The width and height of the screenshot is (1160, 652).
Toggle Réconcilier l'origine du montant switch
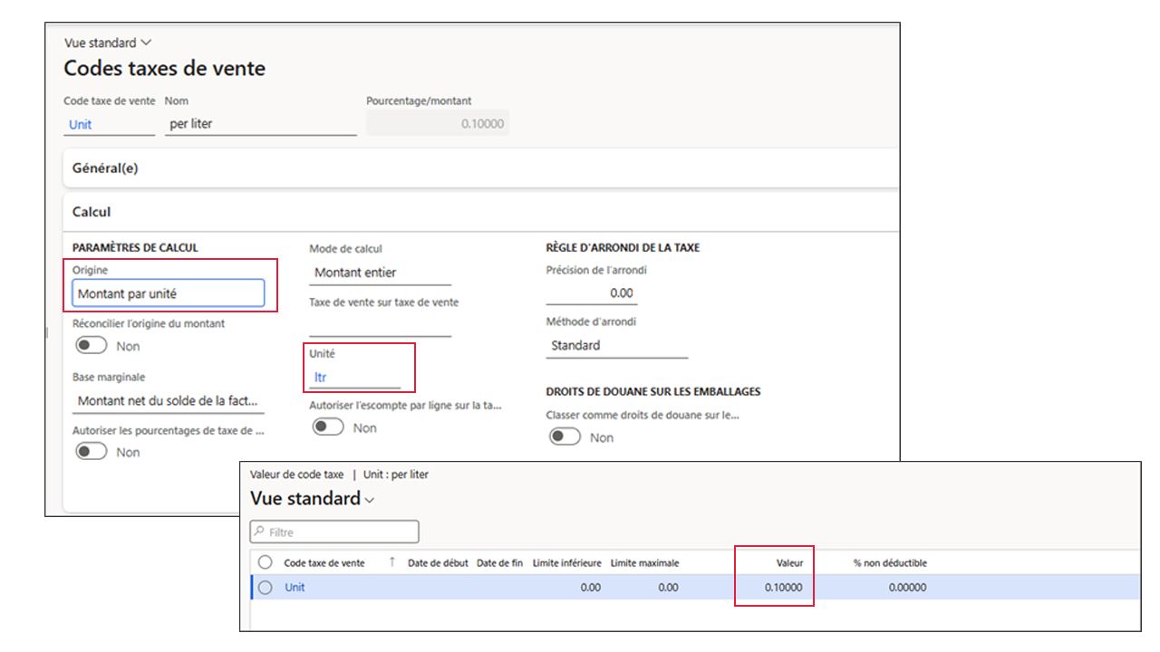point(91,346)
